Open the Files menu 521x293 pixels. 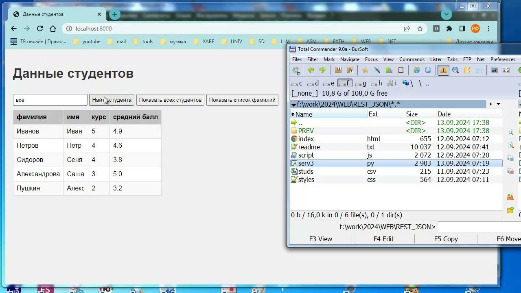coord(297,59)
